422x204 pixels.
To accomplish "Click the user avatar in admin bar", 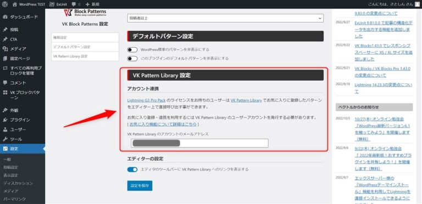I will [x=417, y=4].
